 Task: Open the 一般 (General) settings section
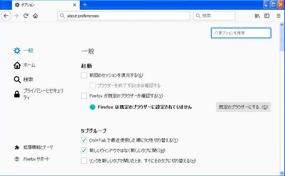click(29, 51)
